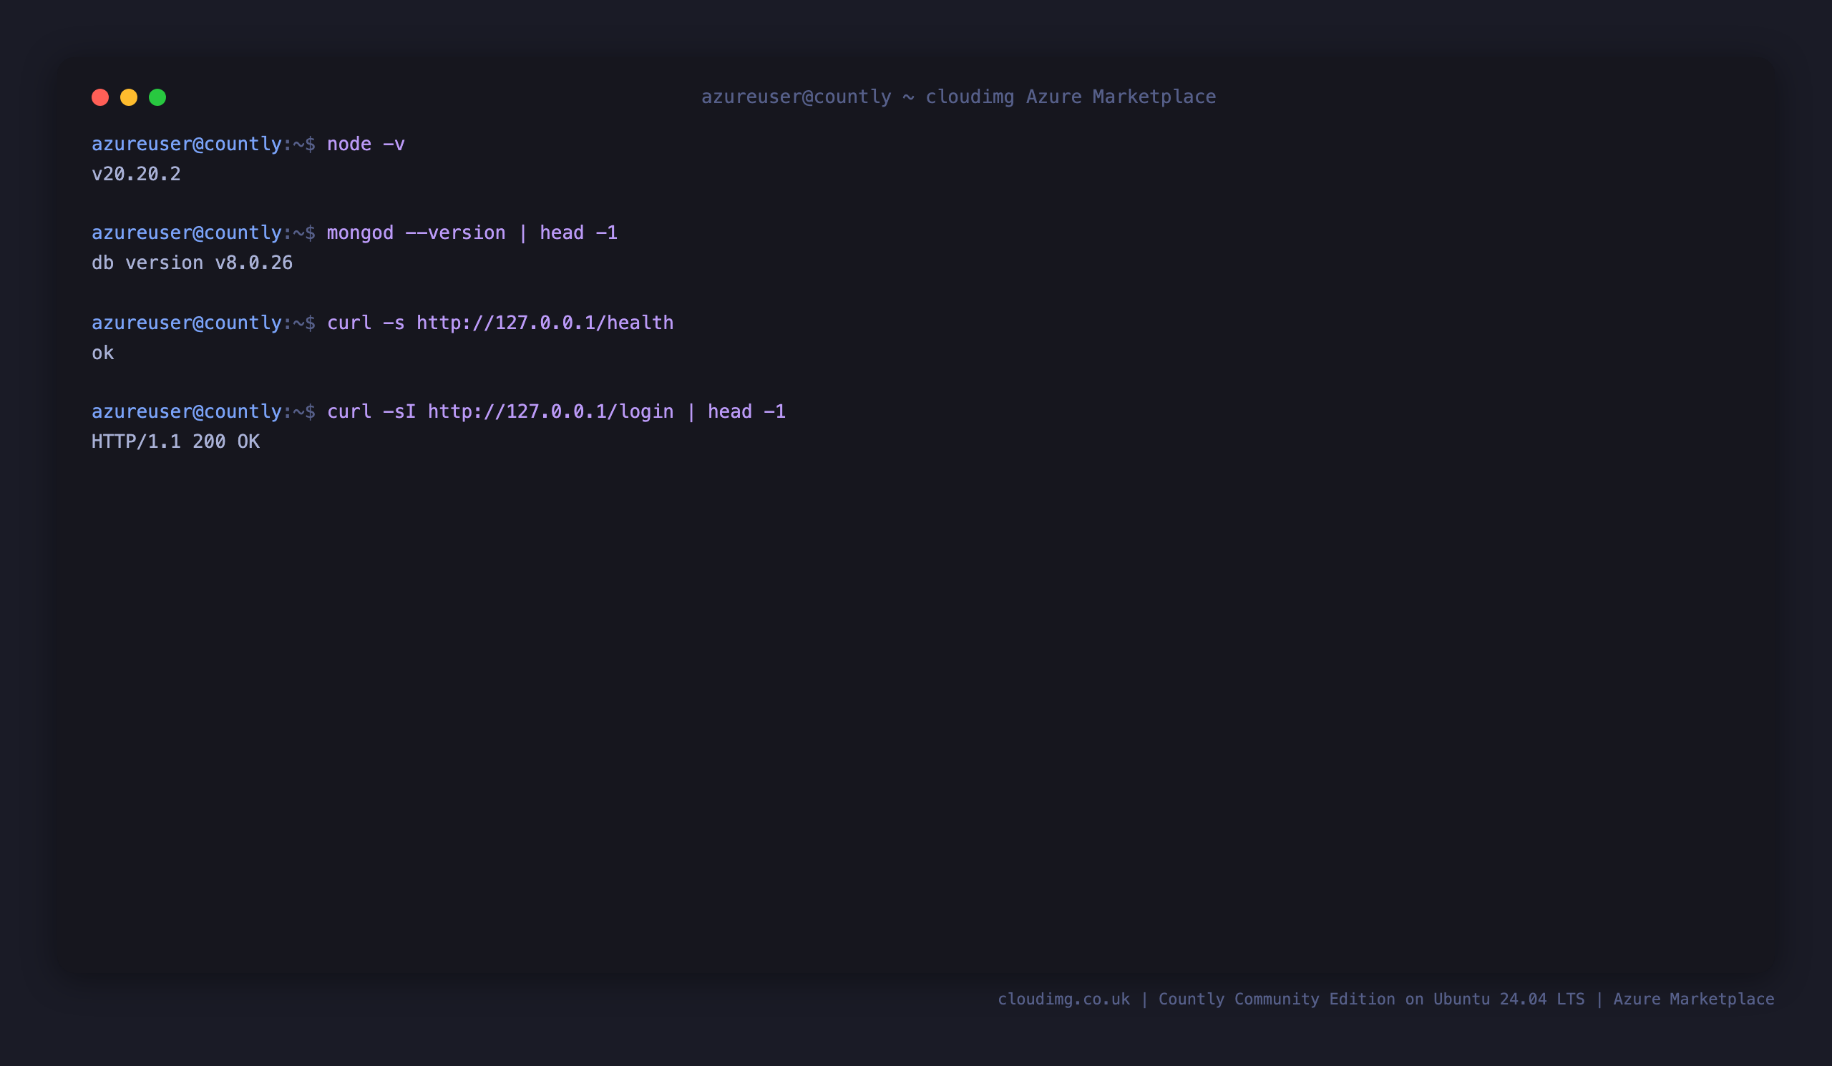
Task: Click the prompt 'azureuser@countly' before curl -sI login
Action: point(187,411)
